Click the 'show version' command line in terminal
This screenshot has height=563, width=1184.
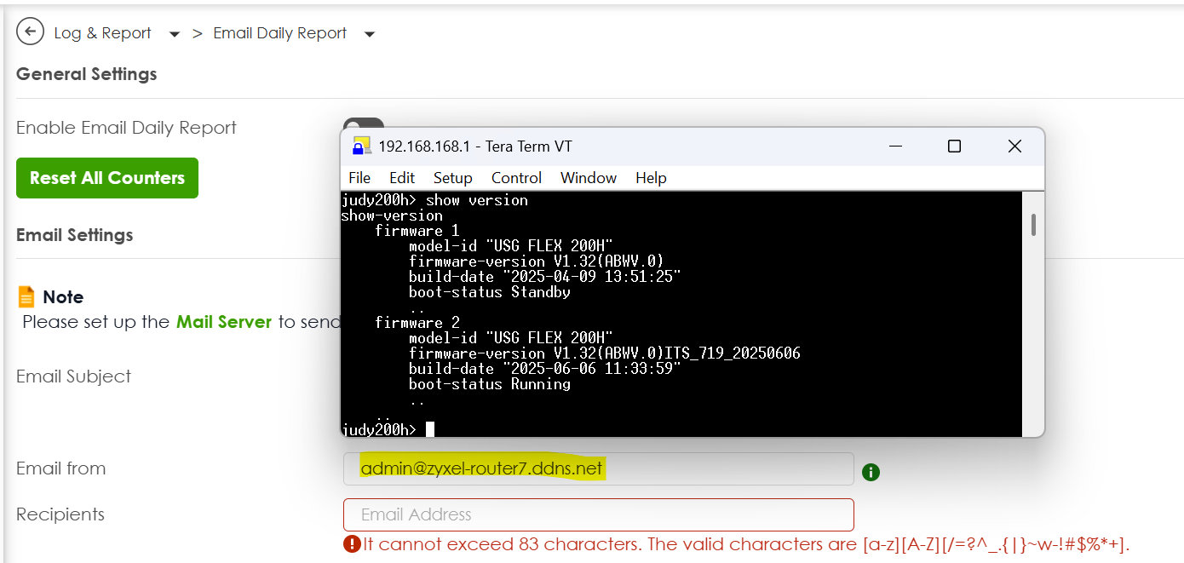pyautogui.click(x=434, y=200)
